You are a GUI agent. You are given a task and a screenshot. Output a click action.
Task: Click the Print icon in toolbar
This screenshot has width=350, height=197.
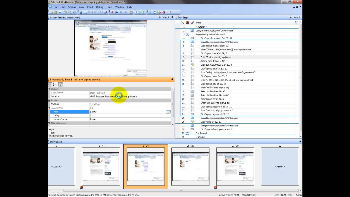65,12
